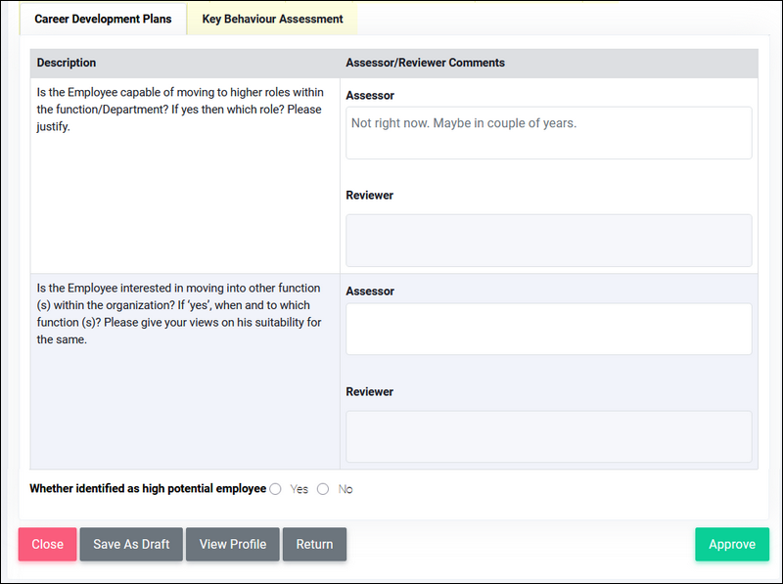This screenshot has width=783, height=584.
Task: Mark No for high potential employee
Action: click(323, 489)
